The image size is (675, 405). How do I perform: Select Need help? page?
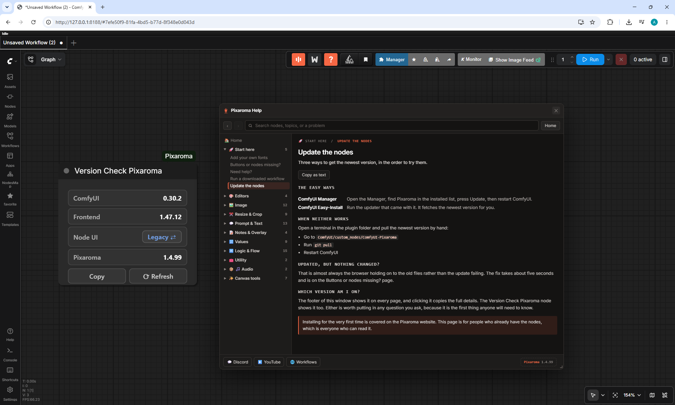pos(241,172)
